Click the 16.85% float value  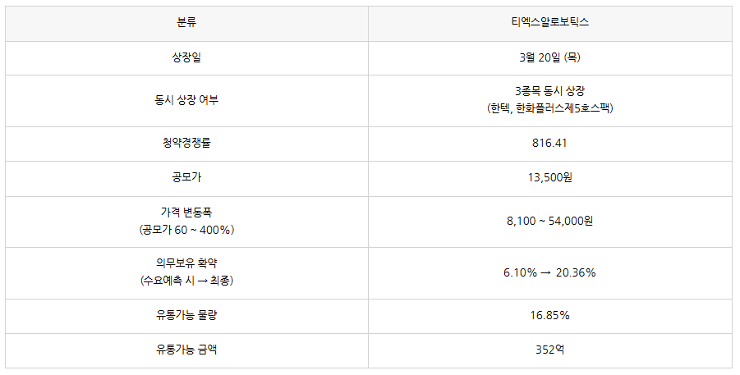click(x=549, y=316)
